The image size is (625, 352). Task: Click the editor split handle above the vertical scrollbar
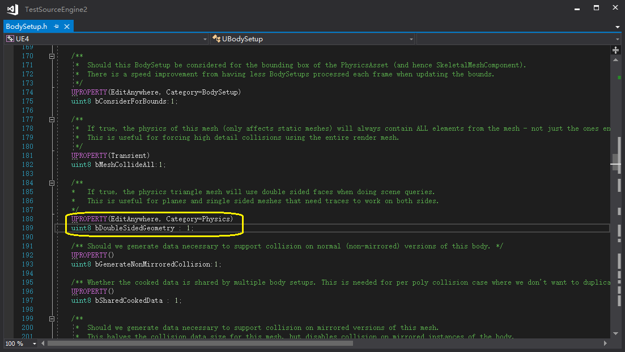point(615,50)
